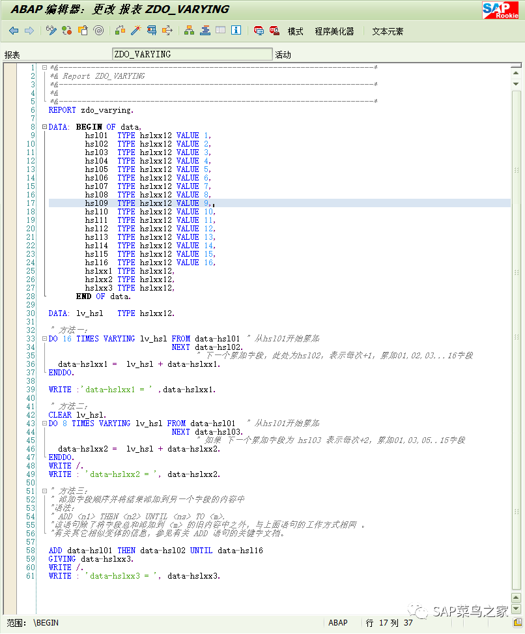Click line number 30 in the gutter
The height and width of the screenshot is (634, 525).
point(31,313)
